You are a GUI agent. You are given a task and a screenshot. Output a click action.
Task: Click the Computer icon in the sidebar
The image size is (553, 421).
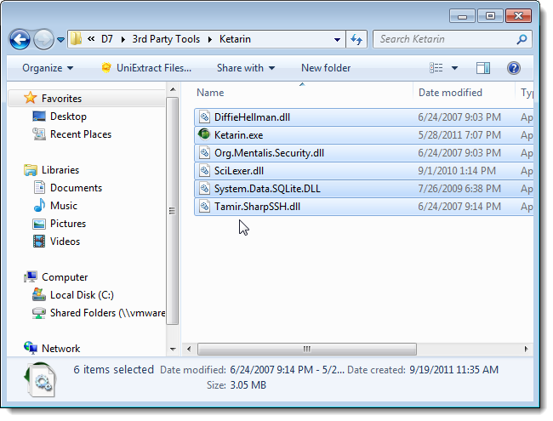[x=31, y=276]
